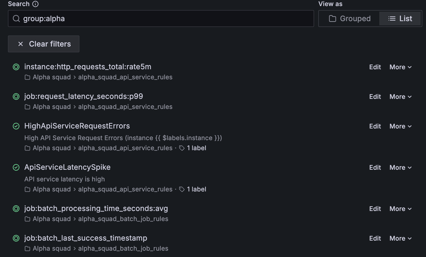The width and height of the screenshot is (426, 257).
Task: Select the List view option
Action: click(400, 19)
